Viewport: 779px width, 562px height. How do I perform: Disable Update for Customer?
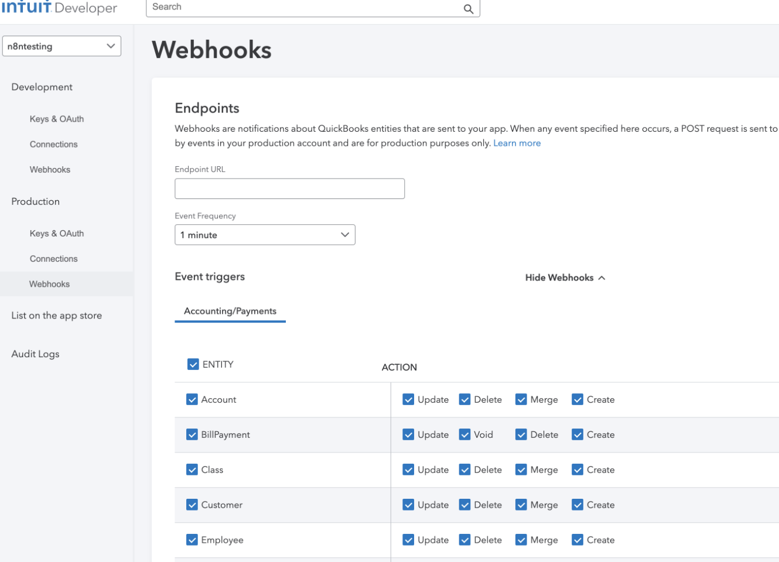(x=408, y=505)
